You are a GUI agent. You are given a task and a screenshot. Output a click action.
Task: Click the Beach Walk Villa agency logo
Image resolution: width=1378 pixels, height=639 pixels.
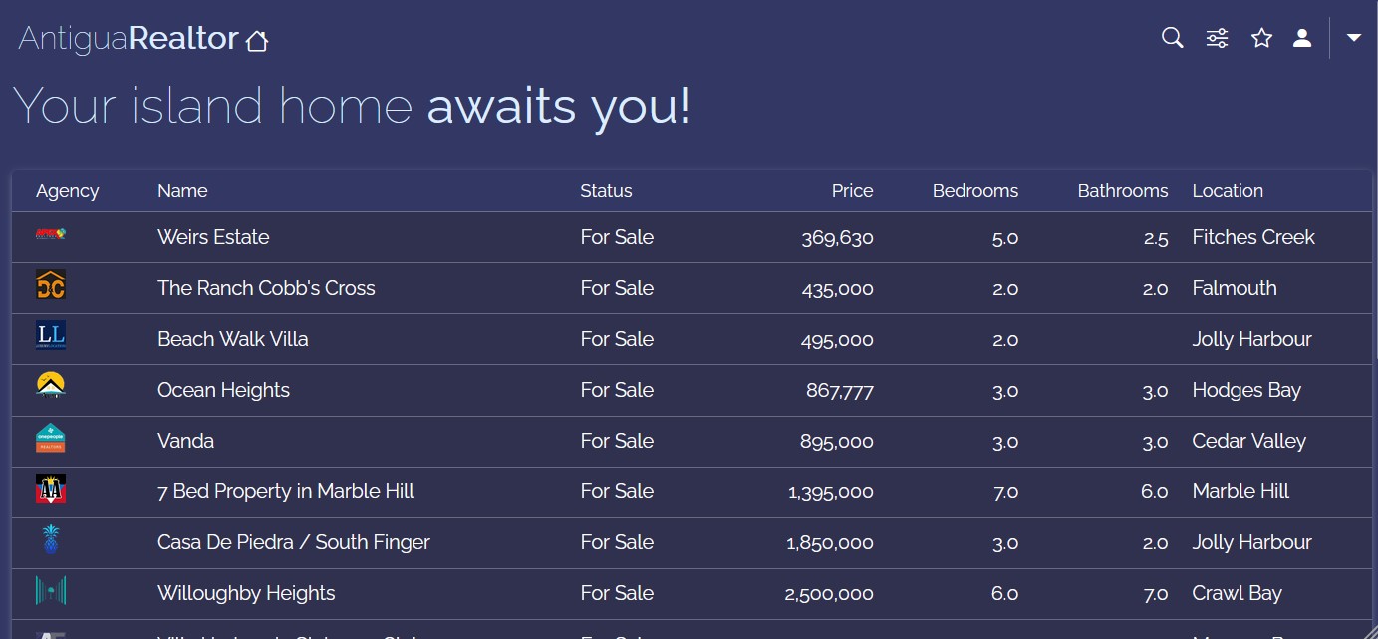coord(51,336)
